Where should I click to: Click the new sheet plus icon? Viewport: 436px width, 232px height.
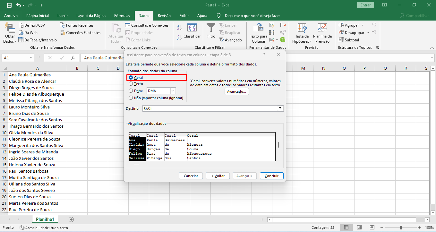tap(71, 219)
